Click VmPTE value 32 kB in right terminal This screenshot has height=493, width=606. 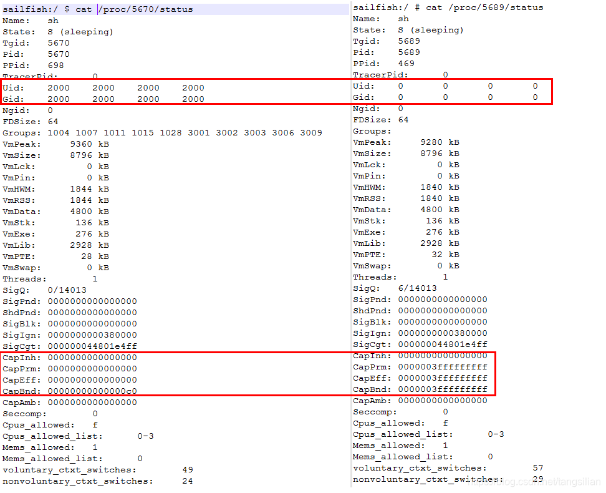(446, 254)
